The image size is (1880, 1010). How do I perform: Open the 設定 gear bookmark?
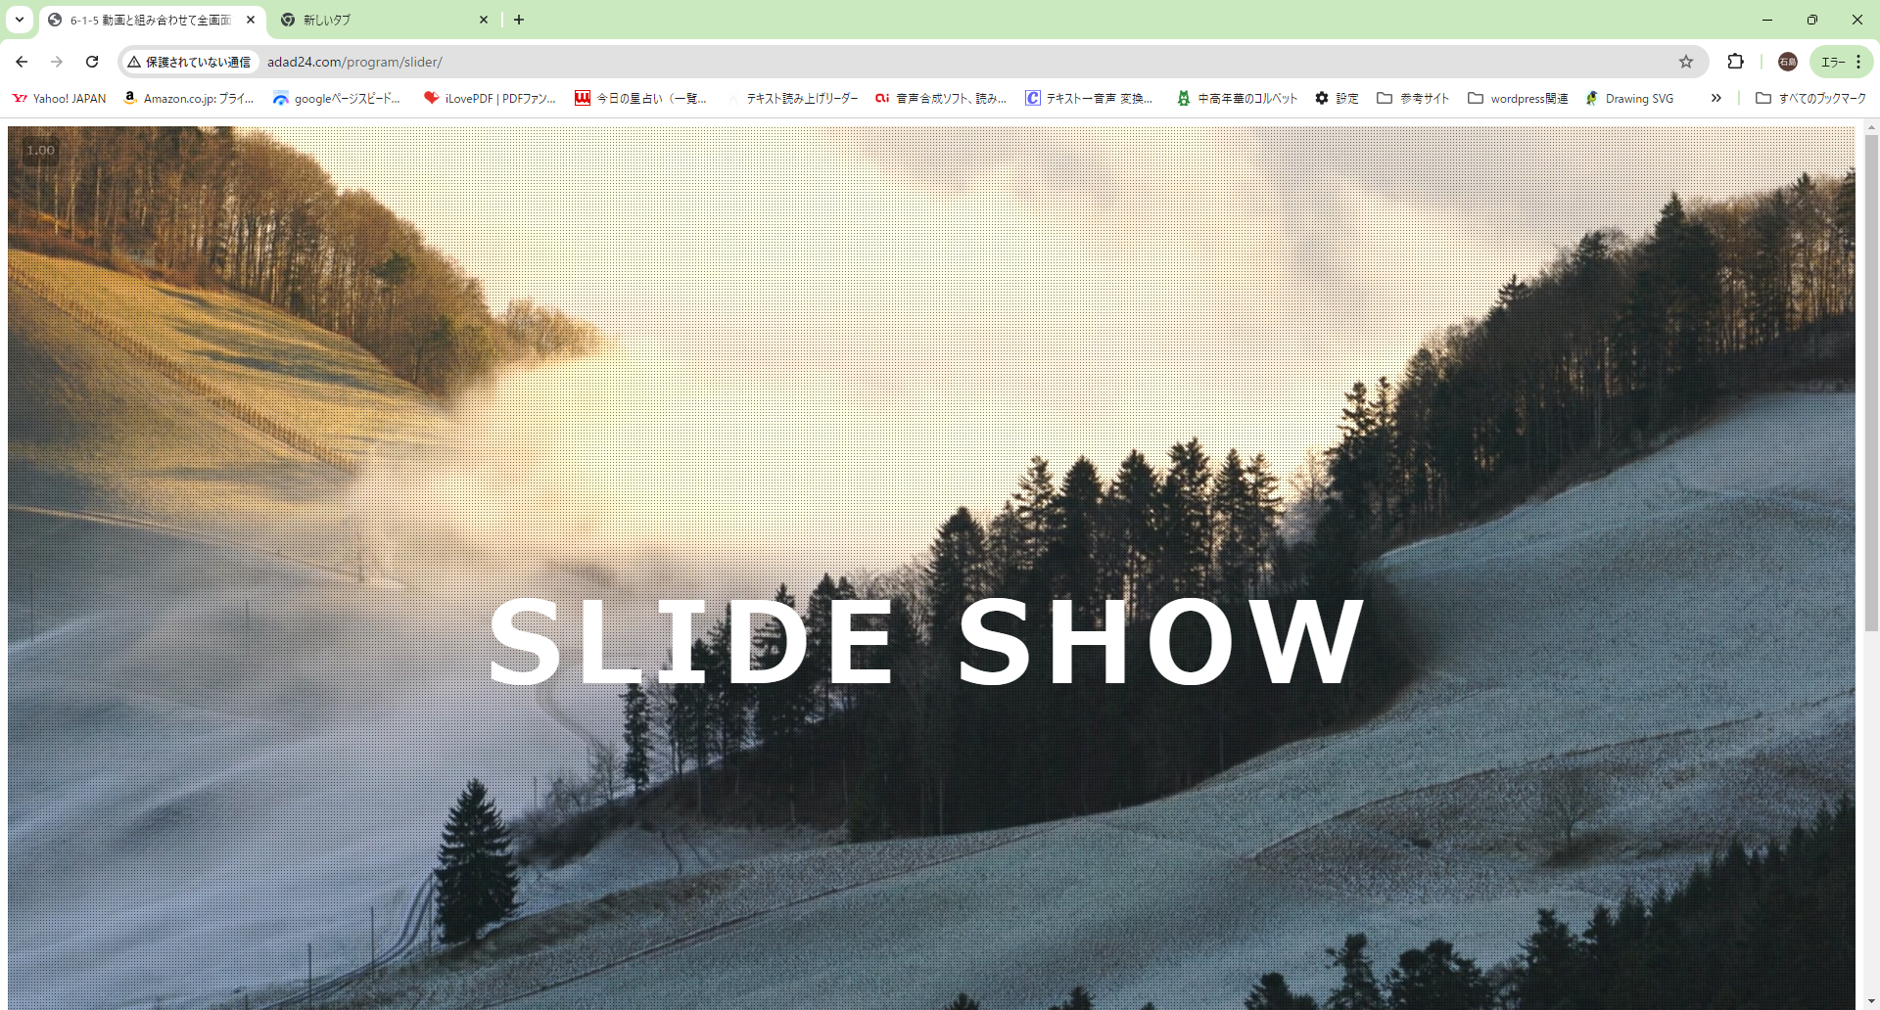1337,99
